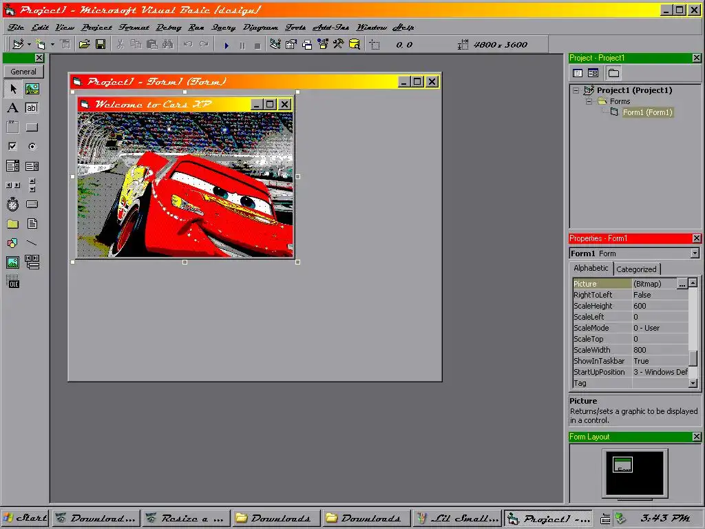
Task: Select the ComboBox control tool
Action: click(x=12, y=166)
